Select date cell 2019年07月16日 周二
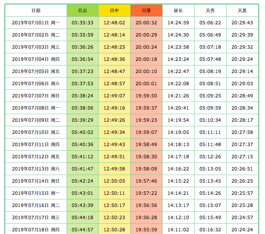The height and width of the screenshot is (234, 265). (x=36, y=205)
